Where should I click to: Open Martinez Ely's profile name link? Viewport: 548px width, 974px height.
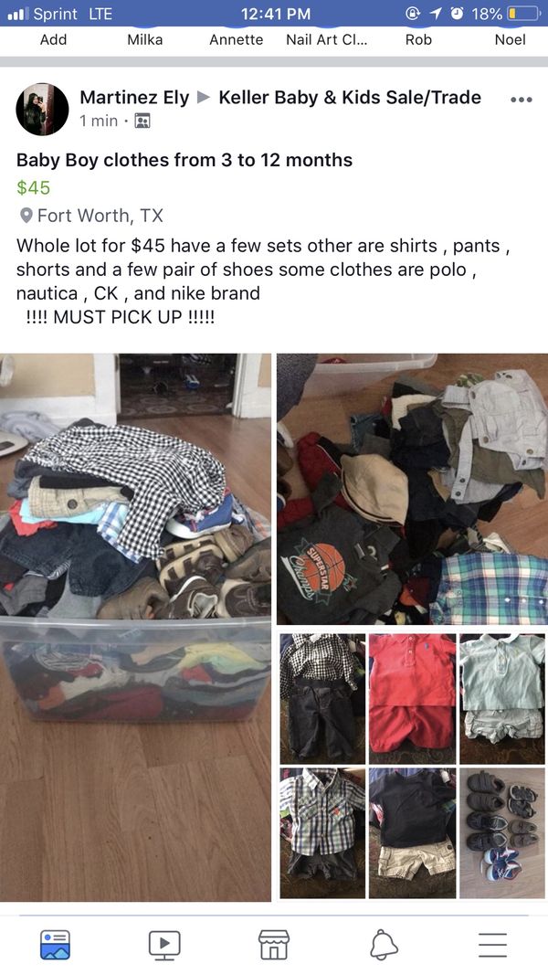[134, 98]
